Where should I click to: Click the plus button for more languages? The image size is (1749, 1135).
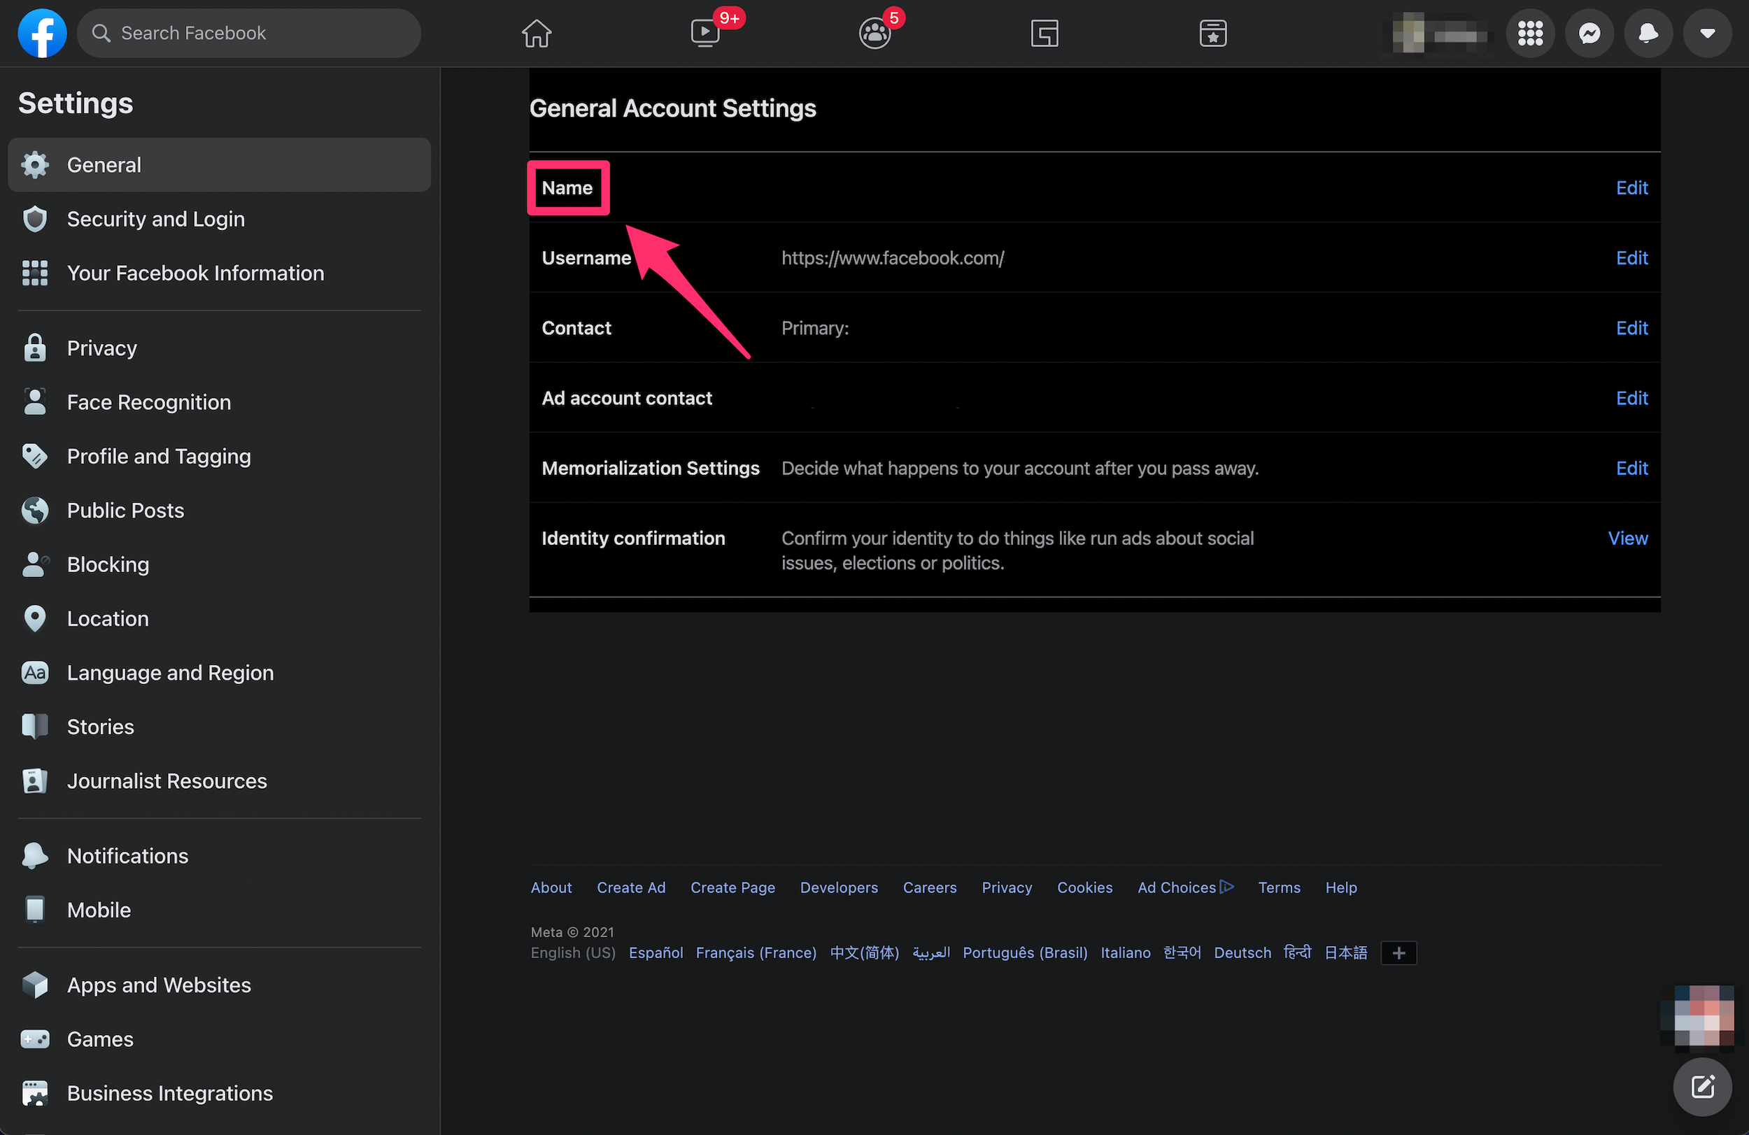1399,954
